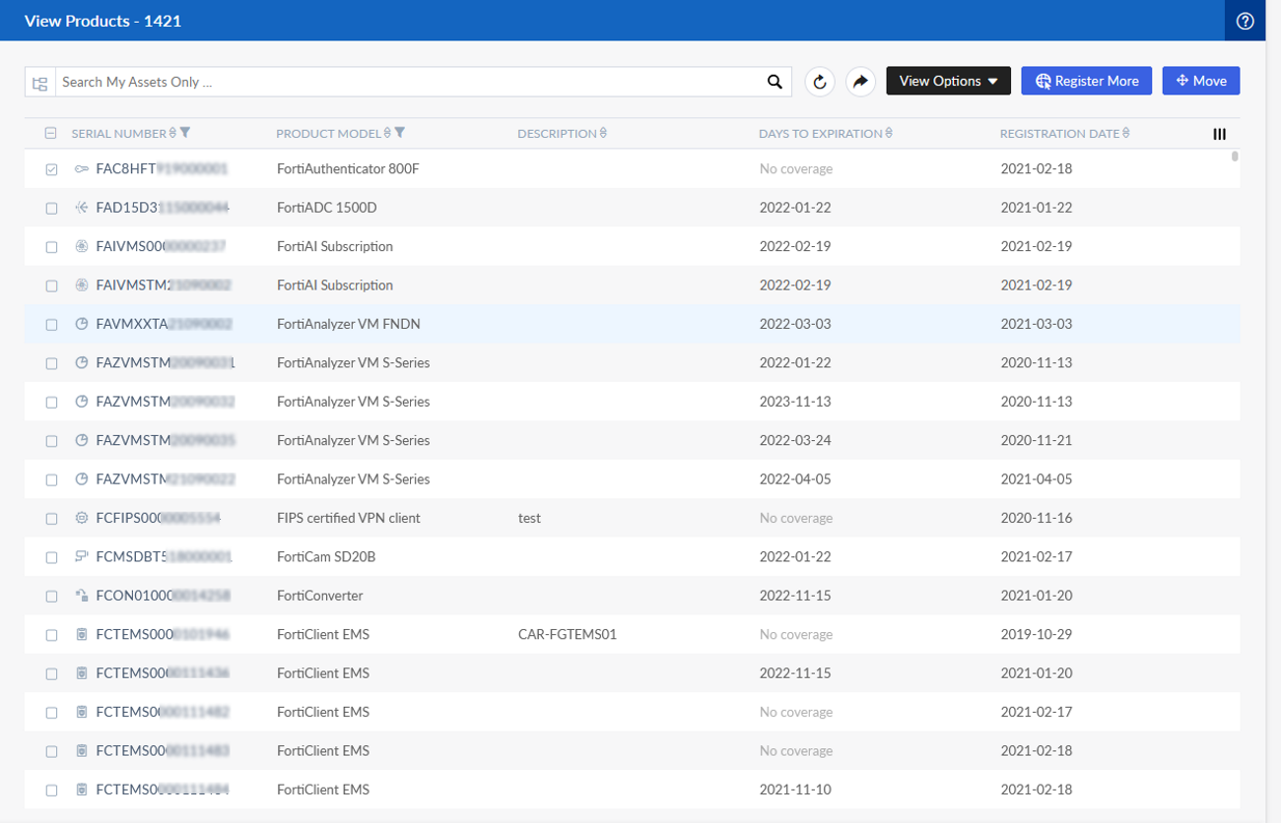
Task: Click the Serial Number filter funnel icon
Action: pyautogui.click(x=185, y=133)
